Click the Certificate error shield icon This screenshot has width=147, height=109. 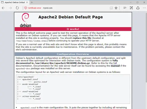tap(25, 8)
